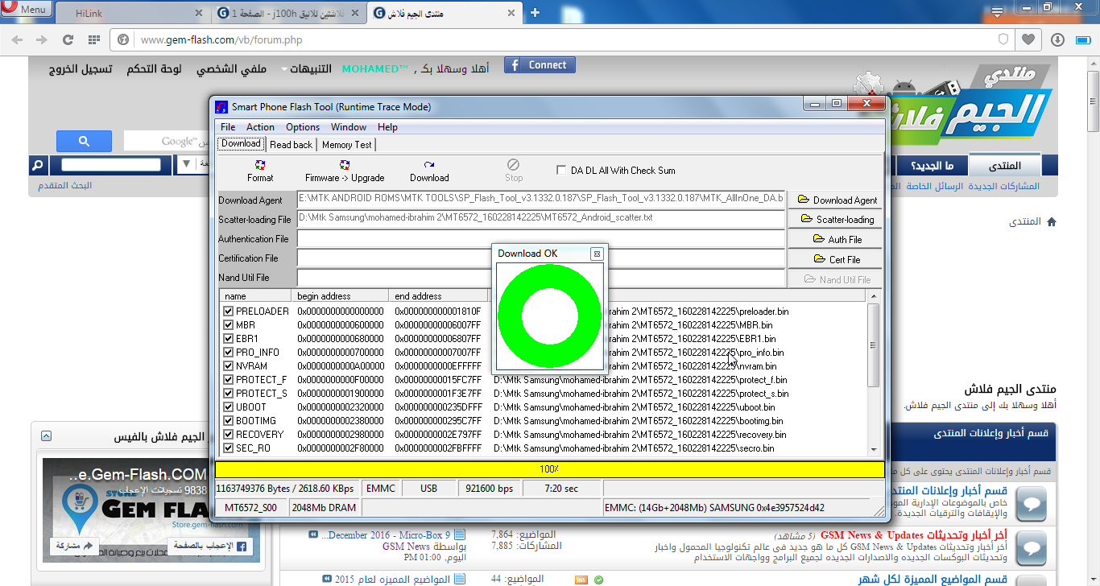Open the Action menu
The image size is (1100, 586).
point(260,127)
